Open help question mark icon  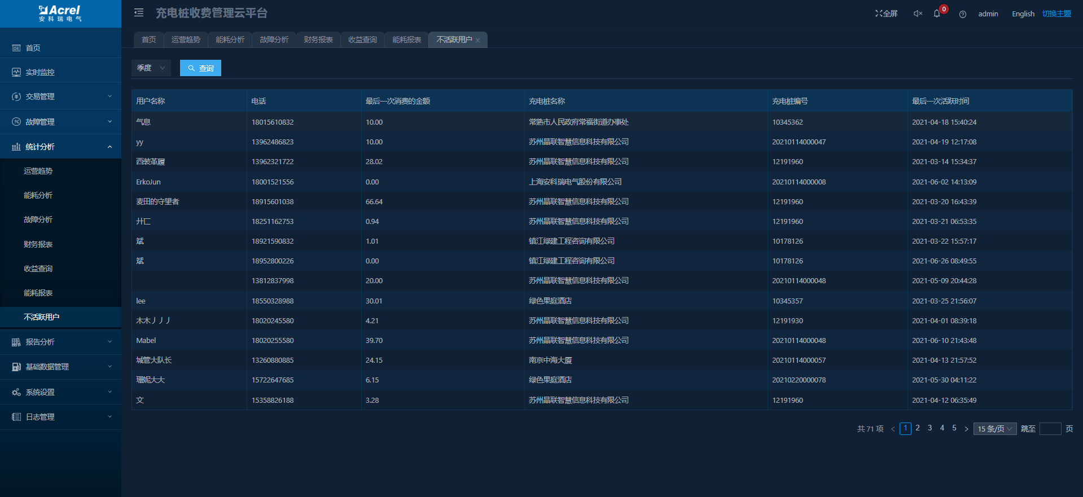963,14
